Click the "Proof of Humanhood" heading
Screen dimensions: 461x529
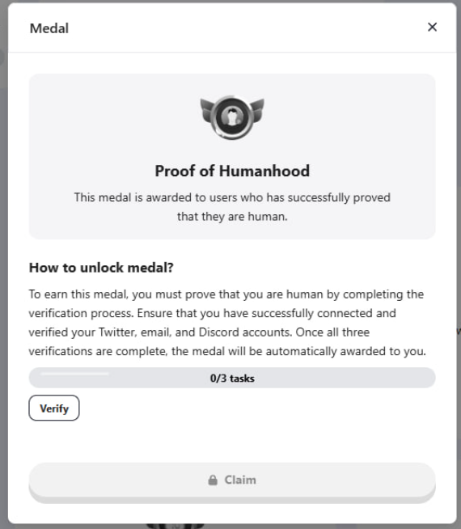[x=232, y=171]
